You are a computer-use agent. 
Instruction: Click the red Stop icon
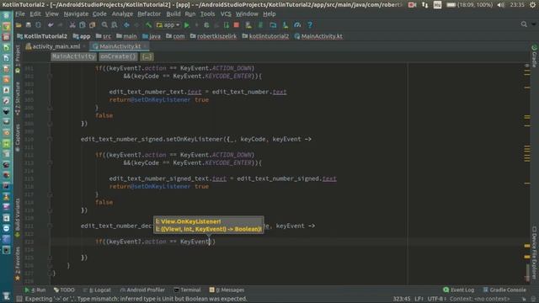tap(236, 25)
